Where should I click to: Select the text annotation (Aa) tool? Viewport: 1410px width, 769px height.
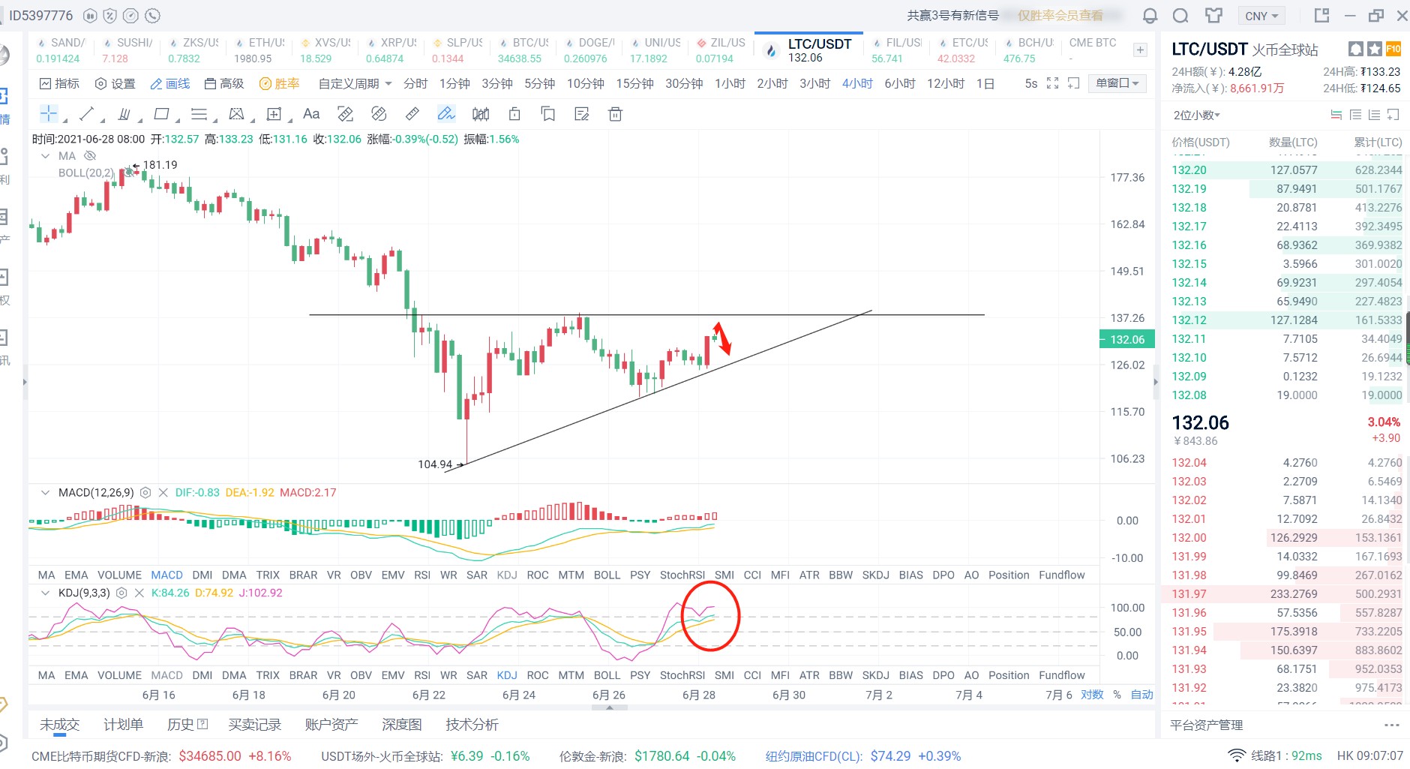(x=310, y=113)
